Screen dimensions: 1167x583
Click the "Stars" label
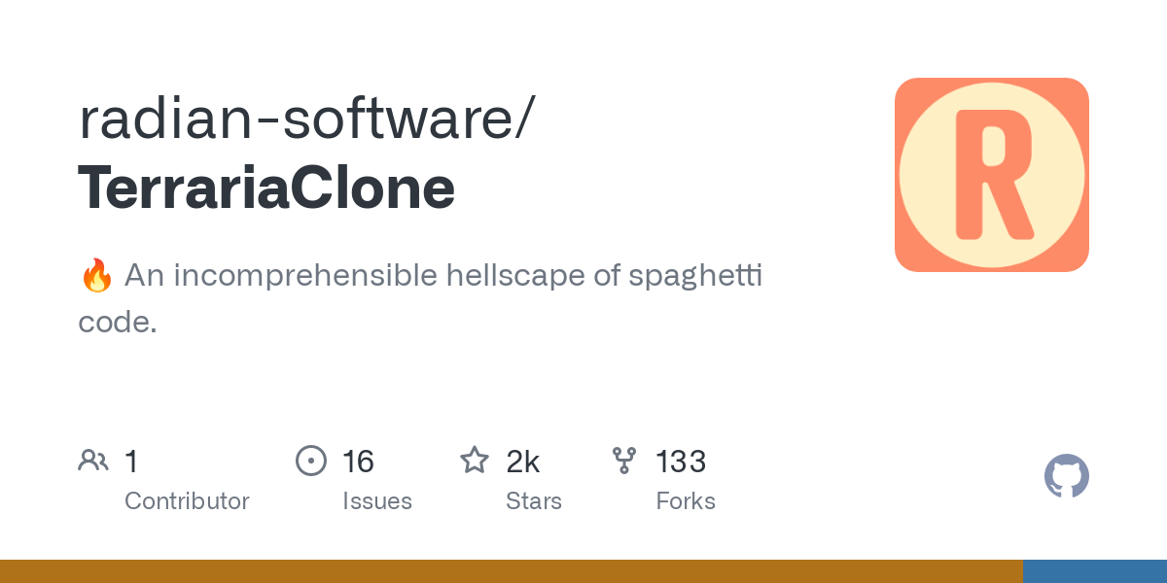(x=534, y=501)
